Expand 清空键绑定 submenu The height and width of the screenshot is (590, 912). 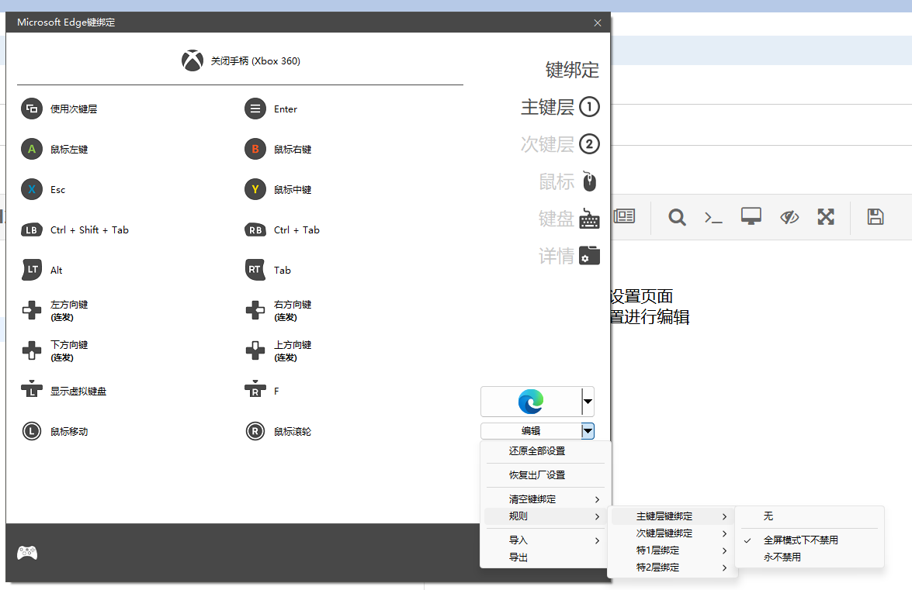click(x=546, y=499)
